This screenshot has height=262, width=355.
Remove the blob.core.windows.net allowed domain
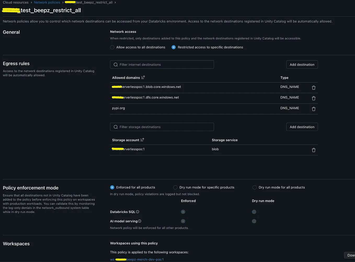click(313, 88)
